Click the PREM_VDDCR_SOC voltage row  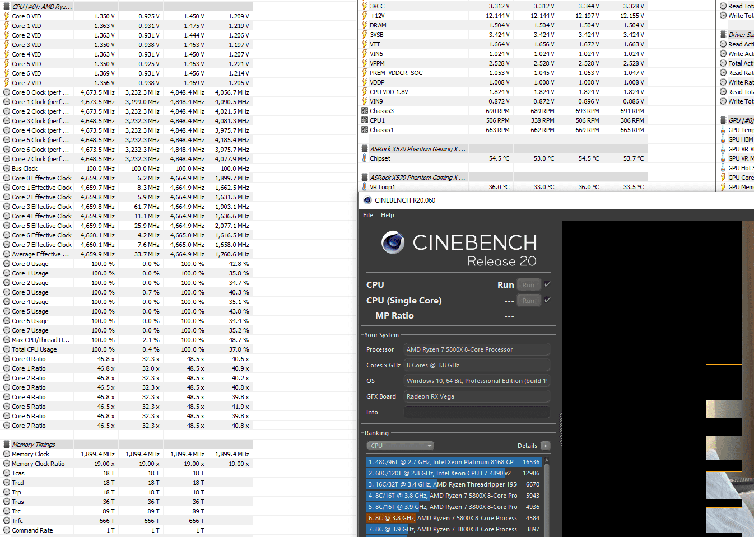point(503,73)
